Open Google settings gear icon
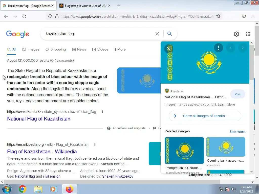Image resolution: width=259 pixels, height=194 pixels. 236,34
